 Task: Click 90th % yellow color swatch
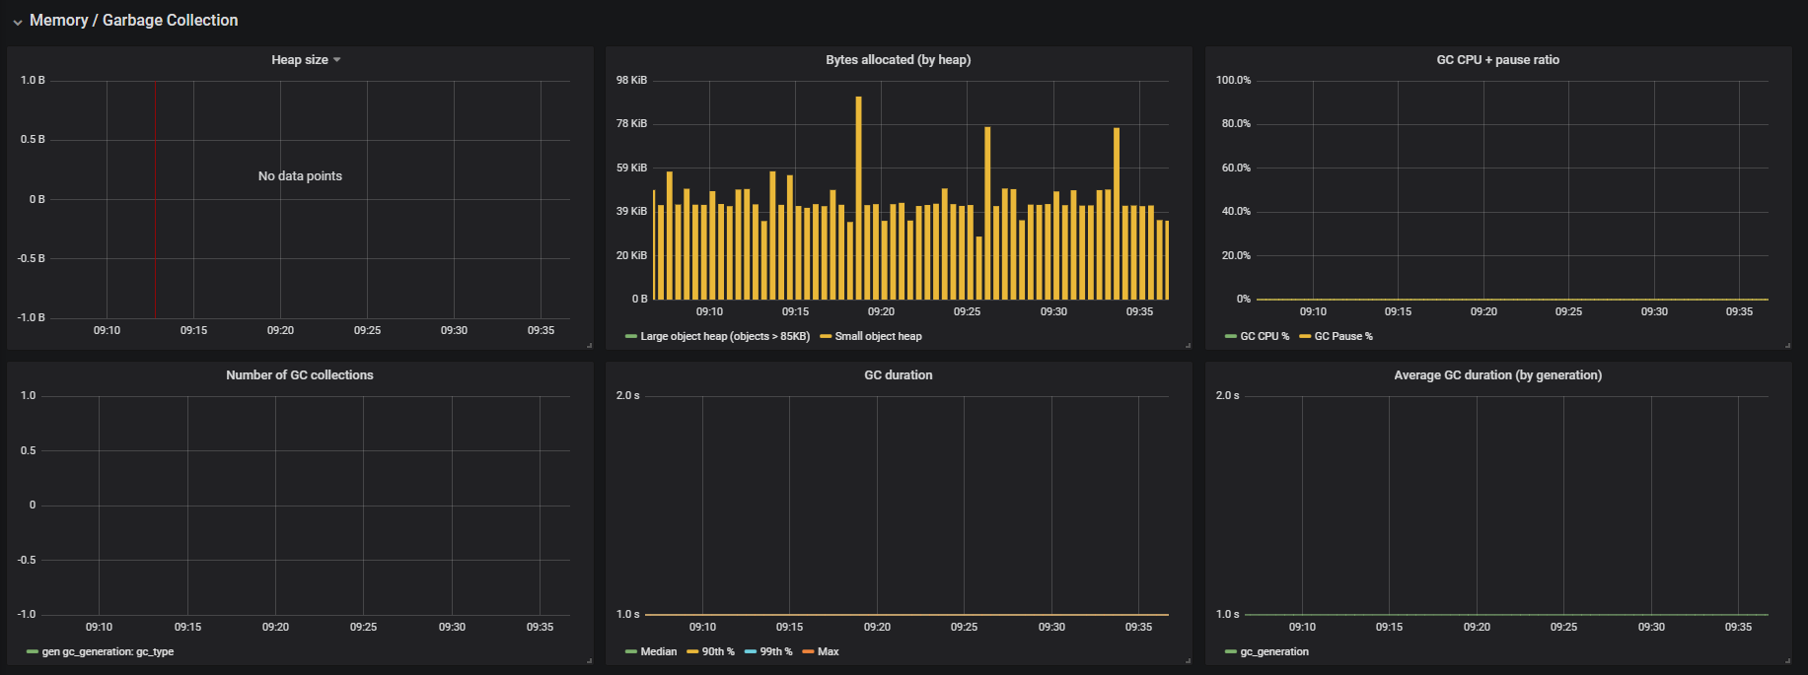point(692,652)
